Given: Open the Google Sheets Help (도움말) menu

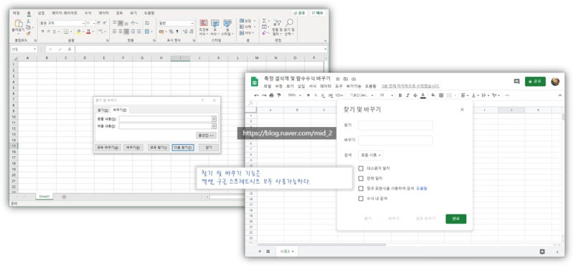Looking at the screenshot, I should coord(370,86).
